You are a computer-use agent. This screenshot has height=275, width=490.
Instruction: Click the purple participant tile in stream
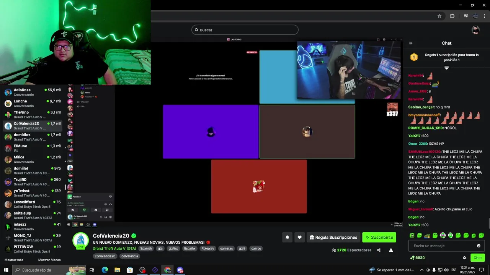(211, 132)
